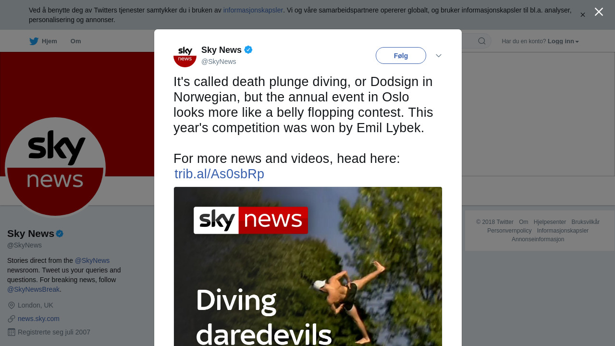Click verified badge in profile sidebar
The height and width of the screenshot is (346, 615).
[60, 234]
